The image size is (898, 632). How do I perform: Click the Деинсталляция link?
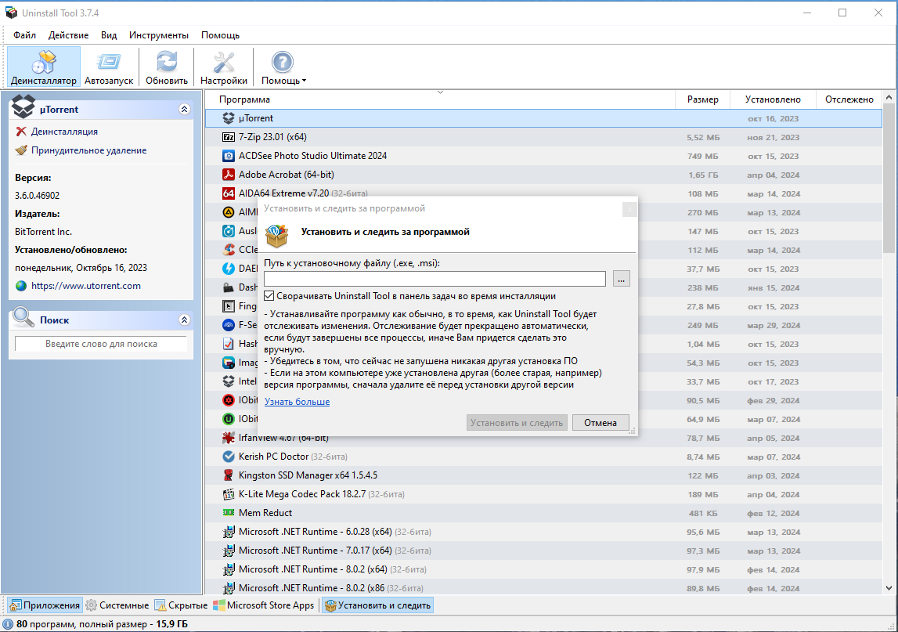tap(65, 132)
